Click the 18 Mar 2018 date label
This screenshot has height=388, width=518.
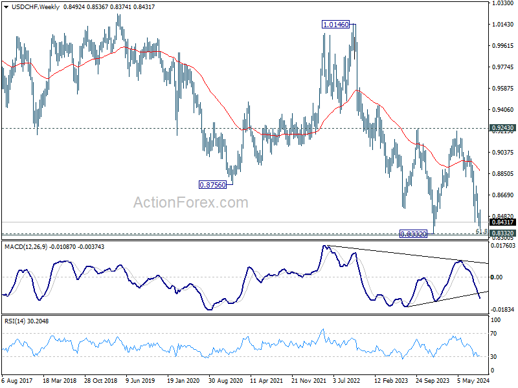click(60, 381)
